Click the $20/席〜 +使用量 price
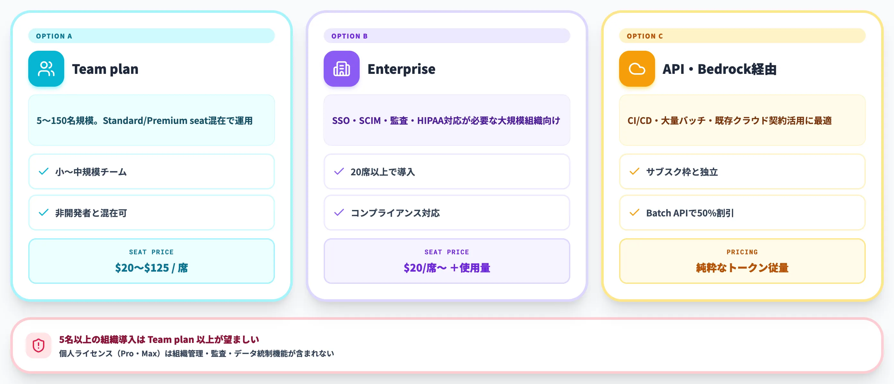 click(x=447, y=268)
